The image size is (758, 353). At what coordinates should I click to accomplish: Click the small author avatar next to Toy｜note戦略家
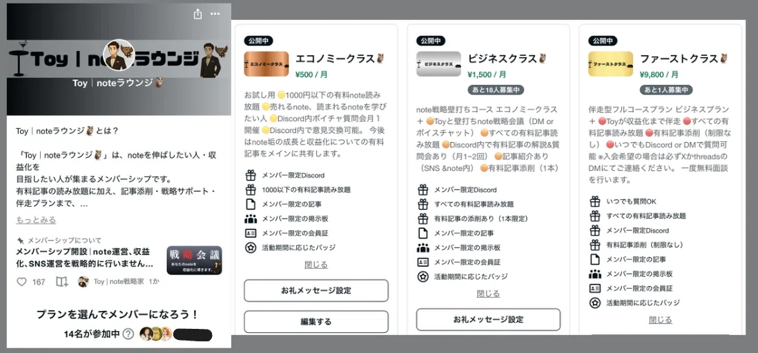pyautogui.click(x=84, y=281)
